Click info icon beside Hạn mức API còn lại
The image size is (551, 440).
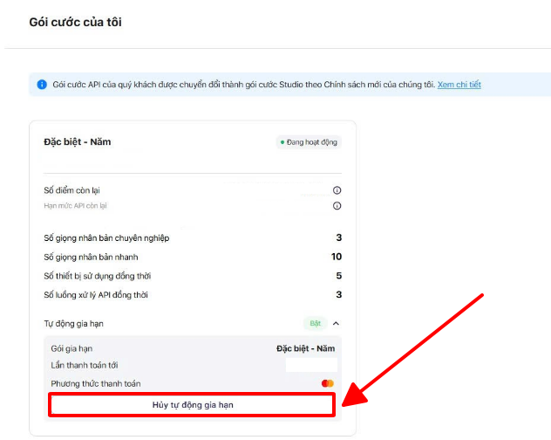337,206
